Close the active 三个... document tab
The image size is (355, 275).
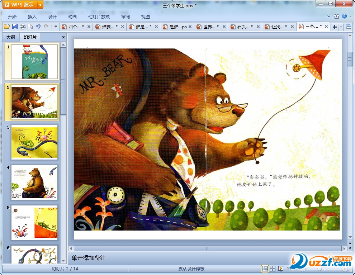[326, 27]
